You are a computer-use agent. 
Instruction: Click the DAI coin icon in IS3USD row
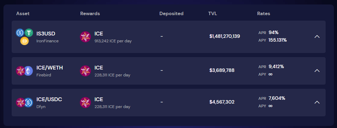click(x=24, y=41)
